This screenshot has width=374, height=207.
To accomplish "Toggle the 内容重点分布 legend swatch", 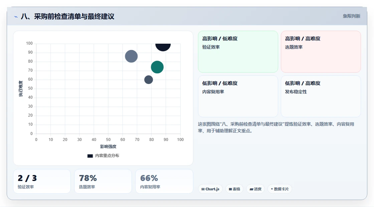I will (x=90, y=156).
